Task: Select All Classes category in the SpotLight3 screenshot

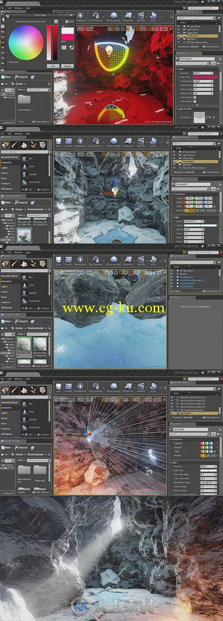Action: coord(7,434)
